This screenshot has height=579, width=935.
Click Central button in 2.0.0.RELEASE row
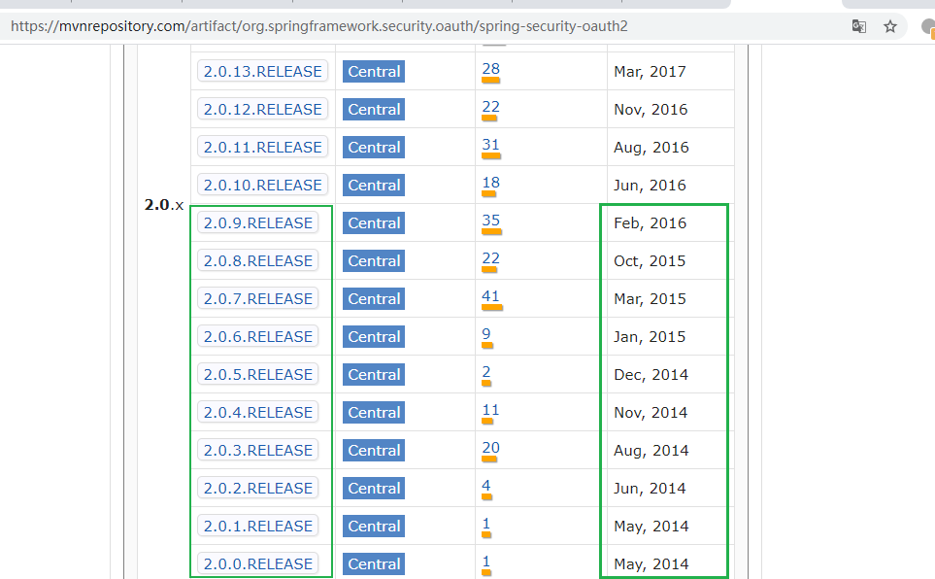[374, 564]
